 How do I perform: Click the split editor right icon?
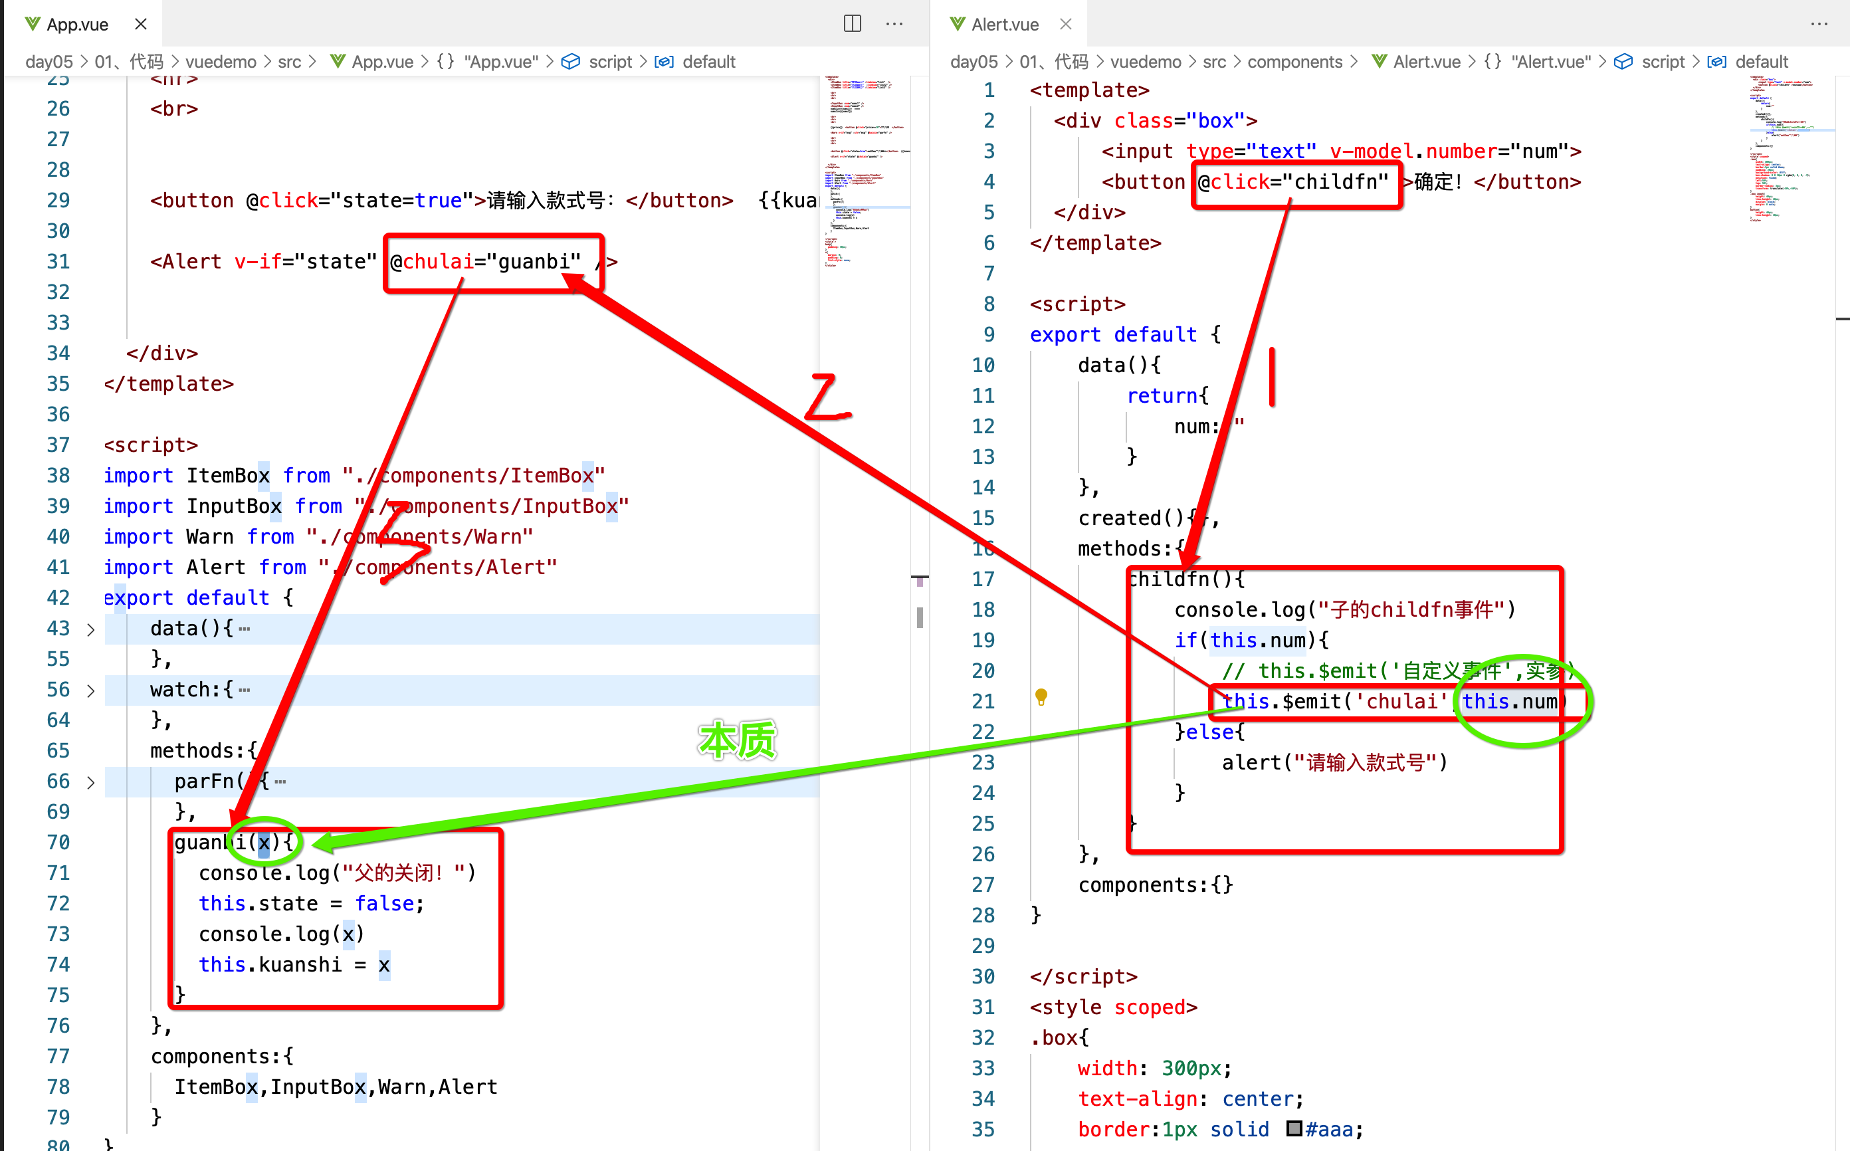click(853, 24)
